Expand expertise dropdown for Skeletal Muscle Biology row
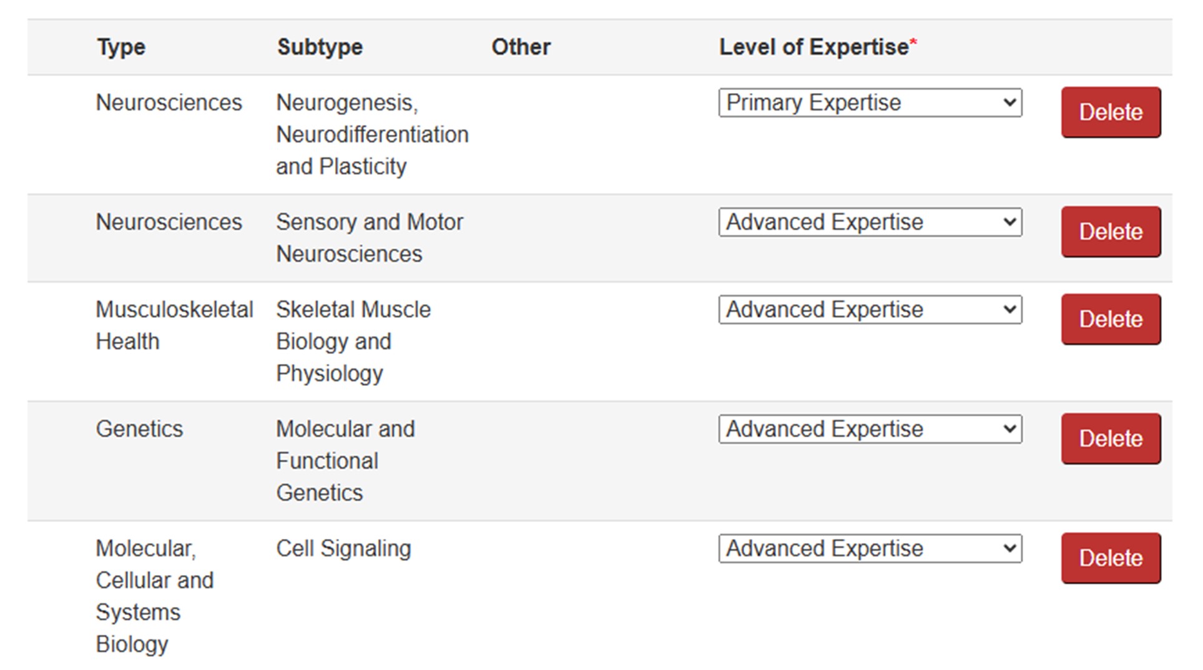This screenshot has width=1203, height=670. point(870,310)
